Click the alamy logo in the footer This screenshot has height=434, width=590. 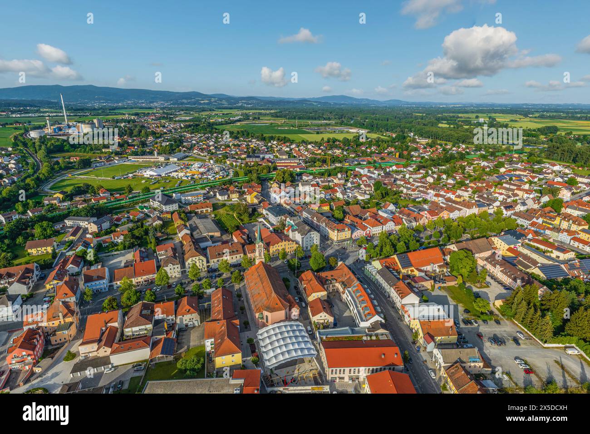click(46, 414)
